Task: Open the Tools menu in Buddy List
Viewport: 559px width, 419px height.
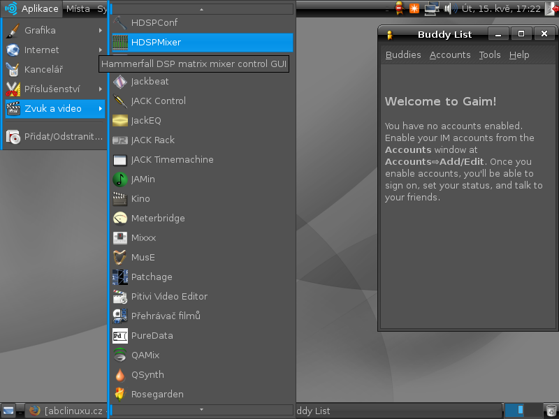Action: click(490, 55)
